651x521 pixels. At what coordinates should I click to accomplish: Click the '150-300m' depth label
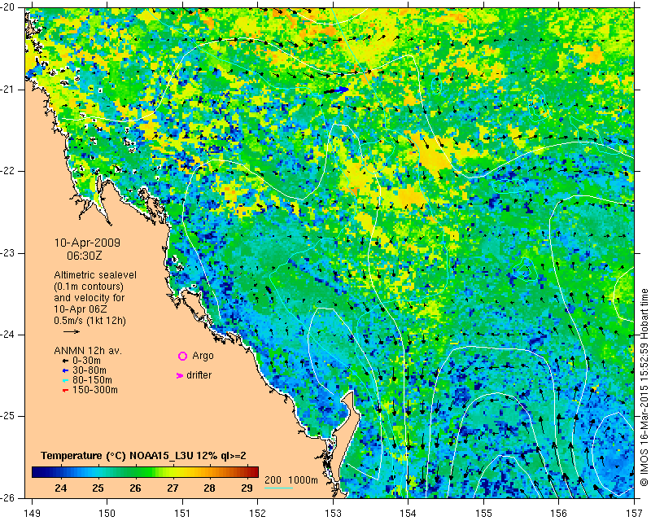tap(95, 390)
